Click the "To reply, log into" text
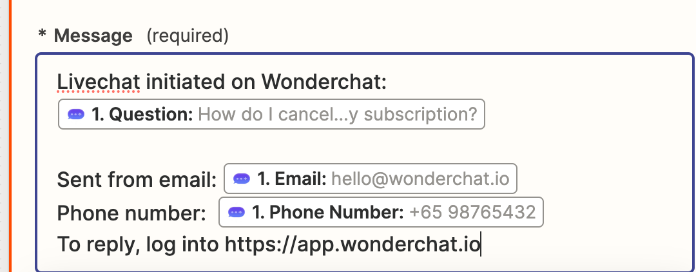This screenshot has width=696, height=272. (x=138, y=245)
